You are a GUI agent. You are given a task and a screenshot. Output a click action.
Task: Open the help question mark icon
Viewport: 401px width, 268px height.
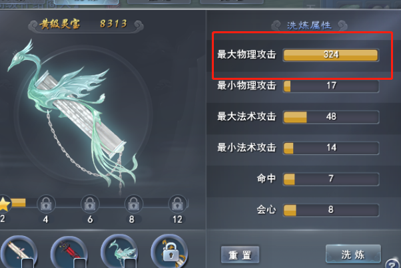393,263
